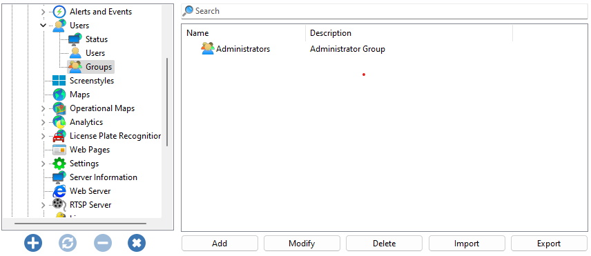Click the tree vertical scrollbar thumb
Screen dimensions: 591x256
[167, 102]
